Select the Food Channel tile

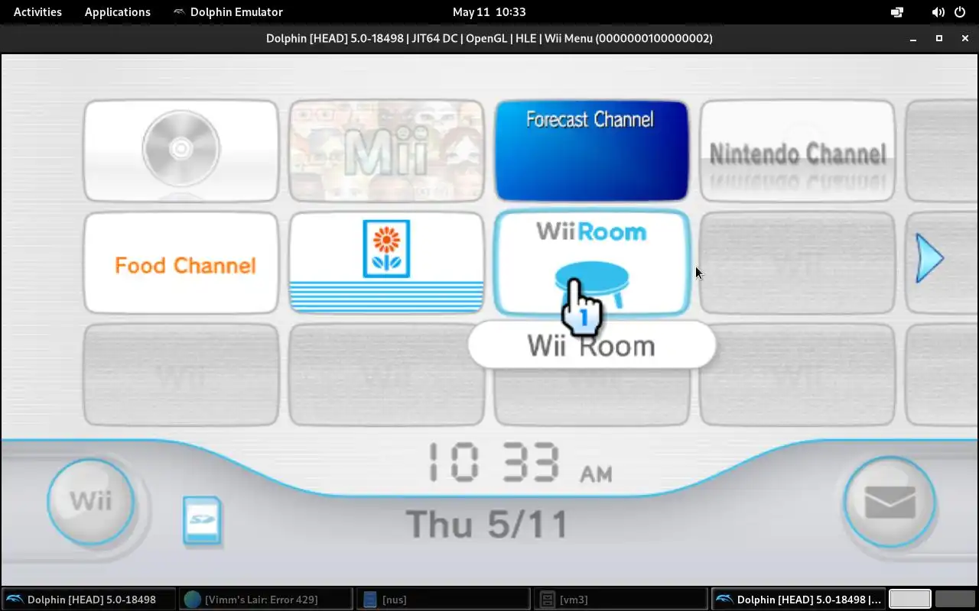[181, 263]
